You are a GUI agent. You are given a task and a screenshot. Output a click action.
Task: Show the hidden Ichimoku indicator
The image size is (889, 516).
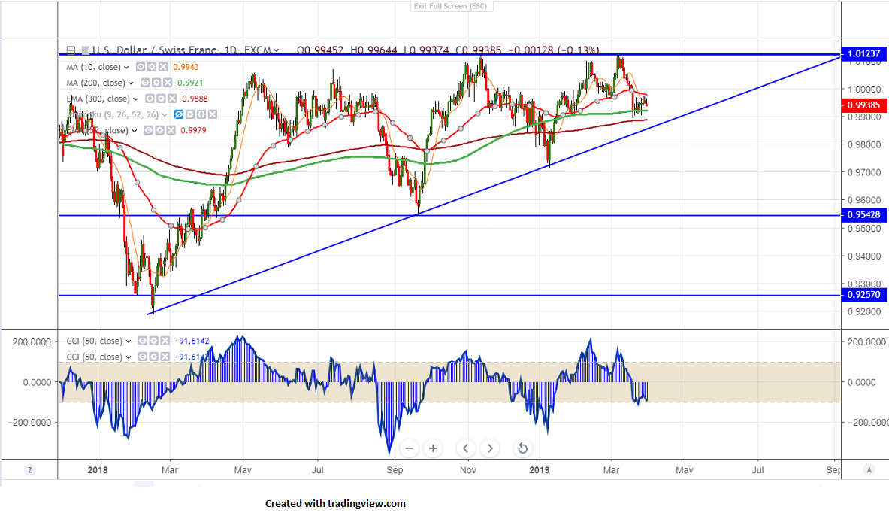179,114
